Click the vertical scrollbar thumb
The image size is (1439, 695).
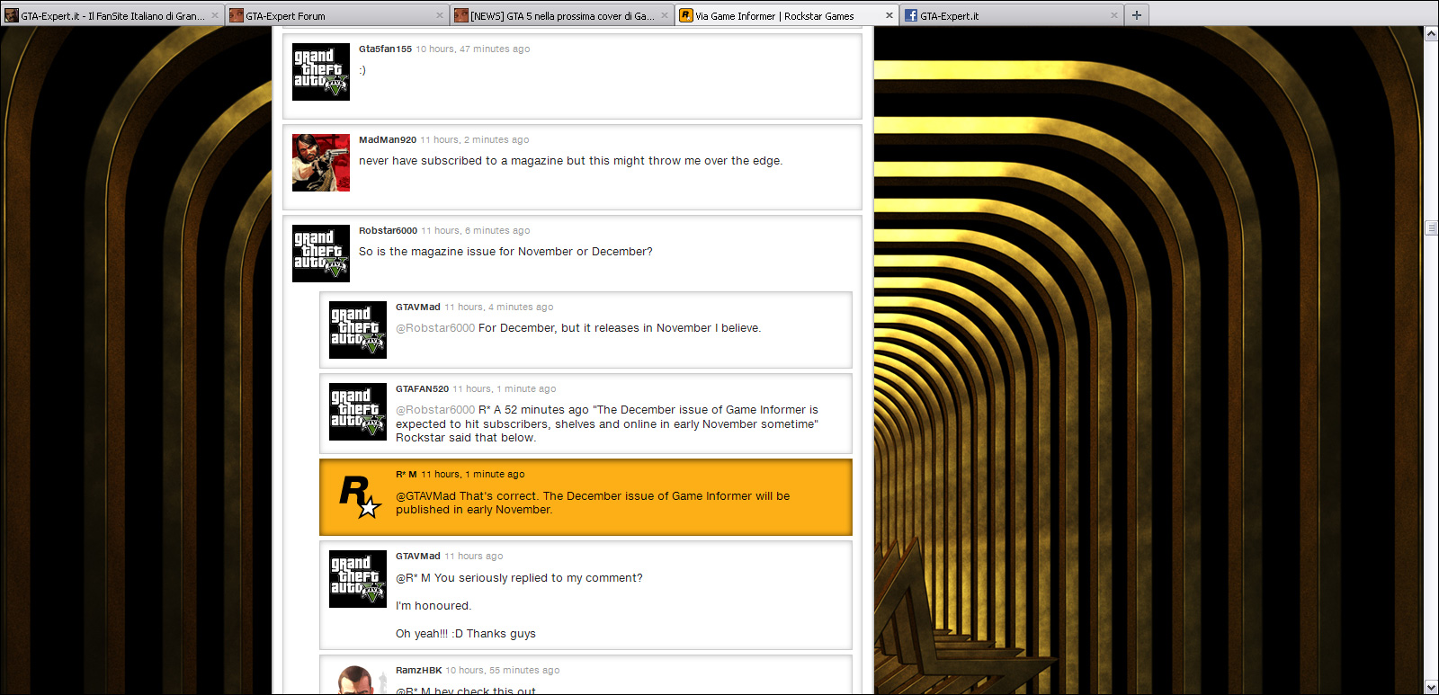1431,228
